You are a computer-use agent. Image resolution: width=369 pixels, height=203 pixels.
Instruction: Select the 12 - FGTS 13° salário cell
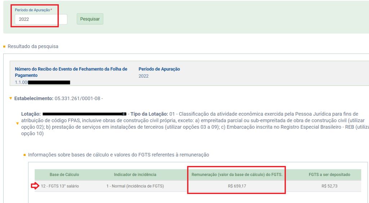[60, 186]
